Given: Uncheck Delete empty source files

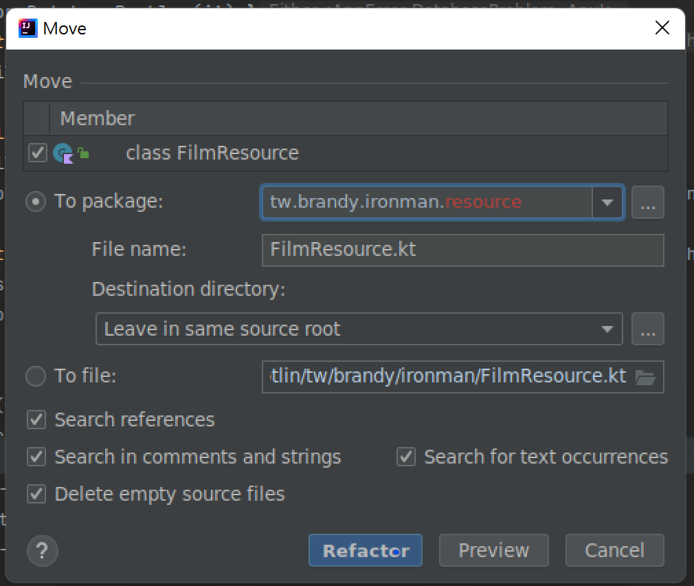Looking at the screenshot, I should [x=37, y=494].
